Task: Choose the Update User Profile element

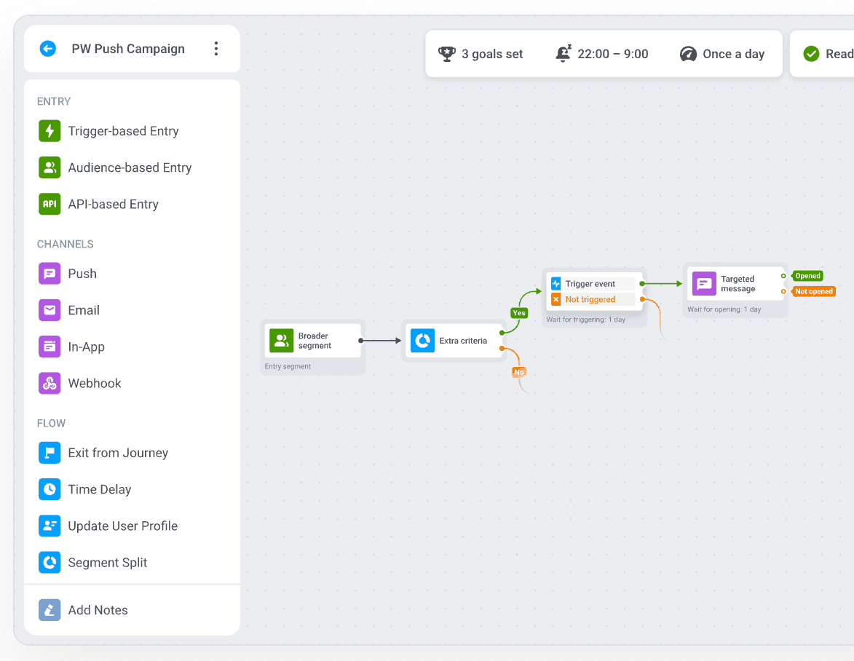Action: click(122, 526)
